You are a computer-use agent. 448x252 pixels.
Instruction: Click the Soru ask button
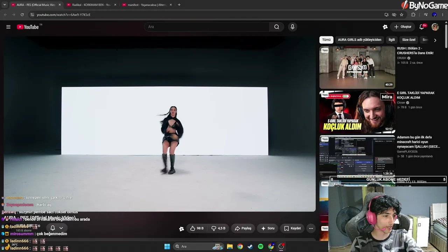[268, 229]
